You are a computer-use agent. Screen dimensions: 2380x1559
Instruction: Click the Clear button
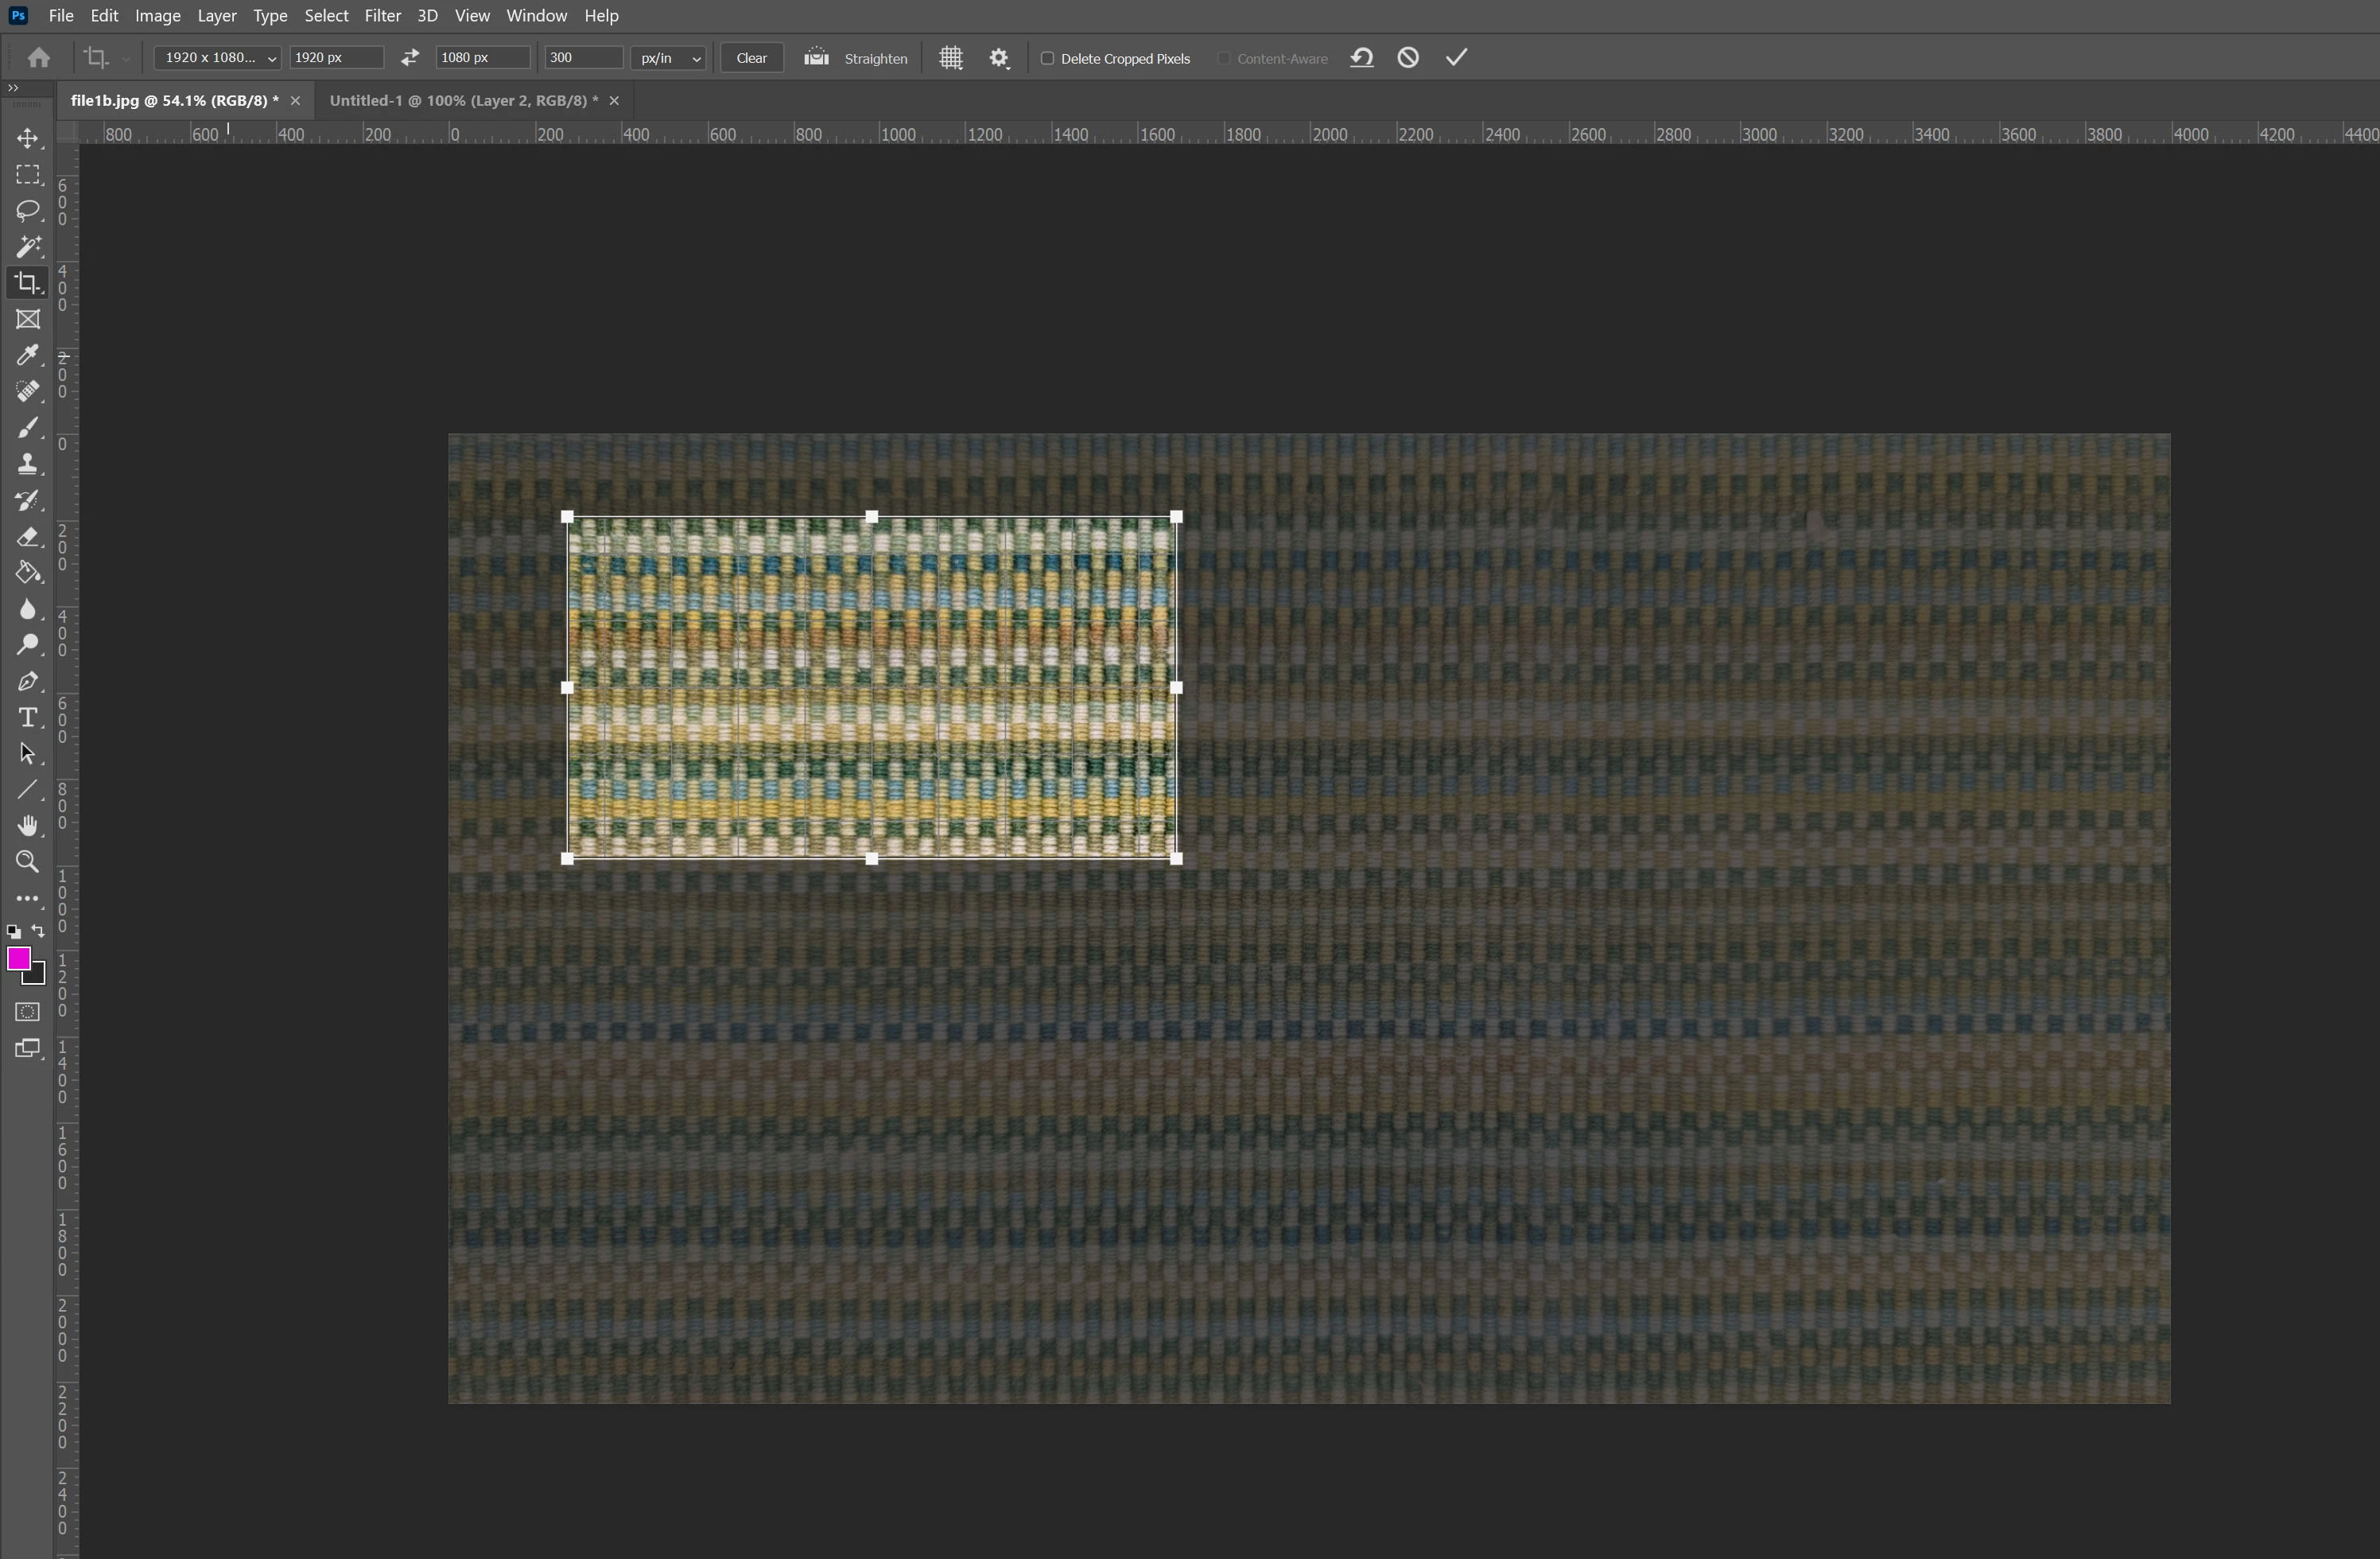751,58
